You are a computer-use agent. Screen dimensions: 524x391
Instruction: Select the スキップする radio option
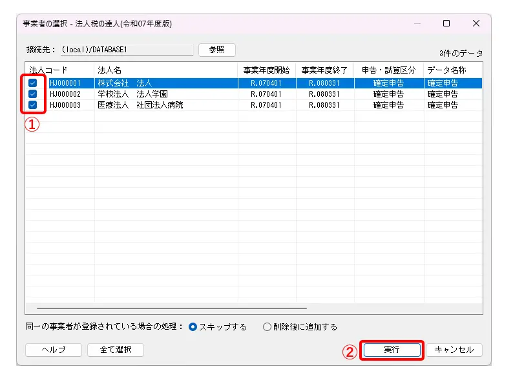pos(193,327)
